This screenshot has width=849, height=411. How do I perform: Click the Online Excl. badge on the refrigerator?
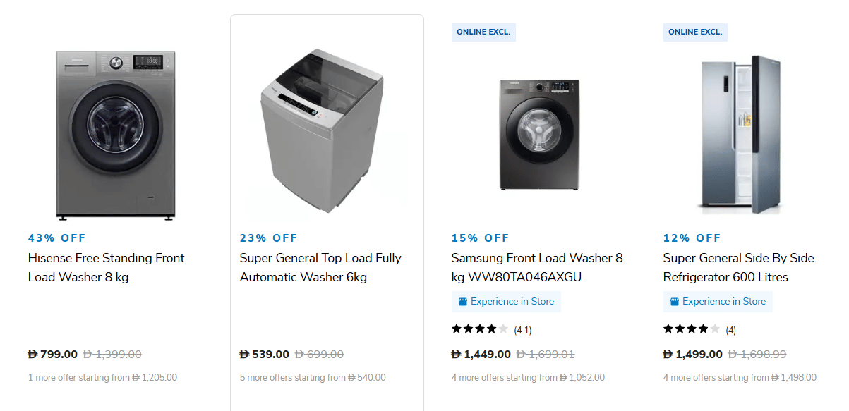695,32
